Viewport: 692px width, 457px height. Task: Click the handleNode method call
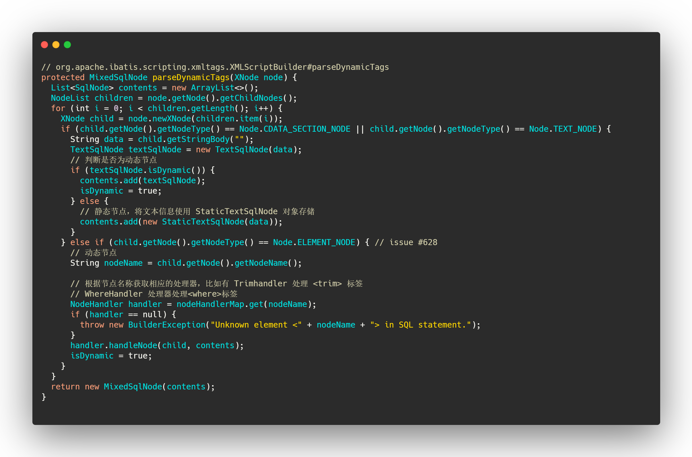click(133, 346)
